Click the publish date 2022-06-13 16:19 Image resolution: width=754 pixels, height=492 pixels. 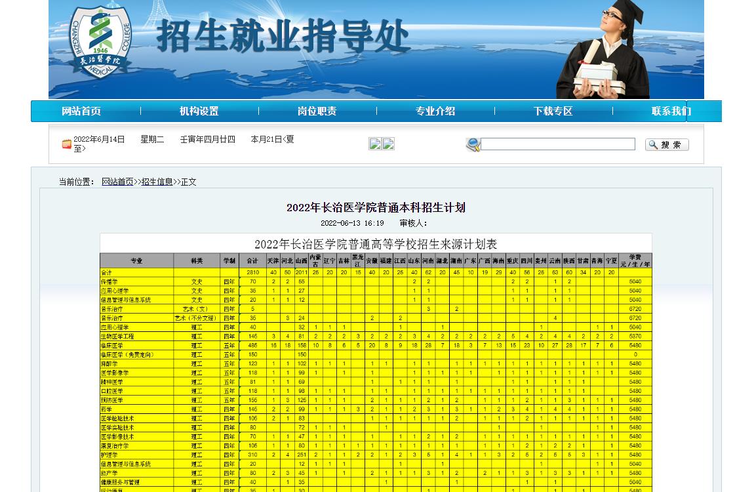[352, 223]
